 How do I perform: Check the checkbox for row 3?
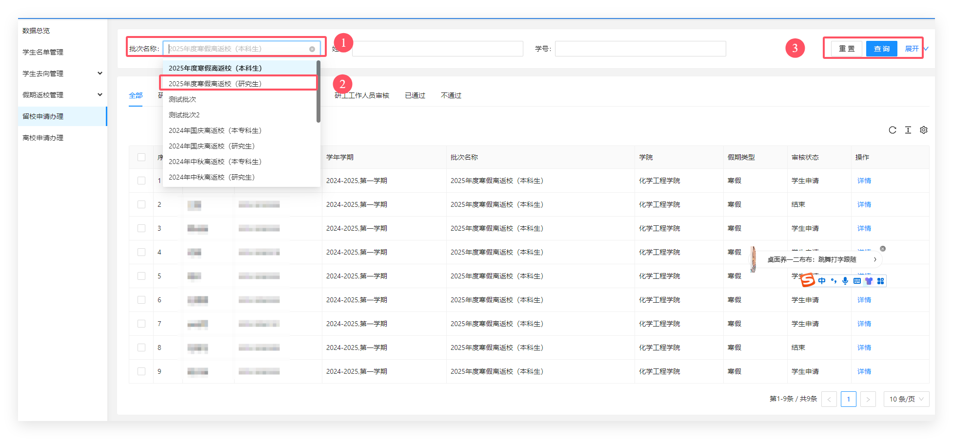click(x=141, y=228)
